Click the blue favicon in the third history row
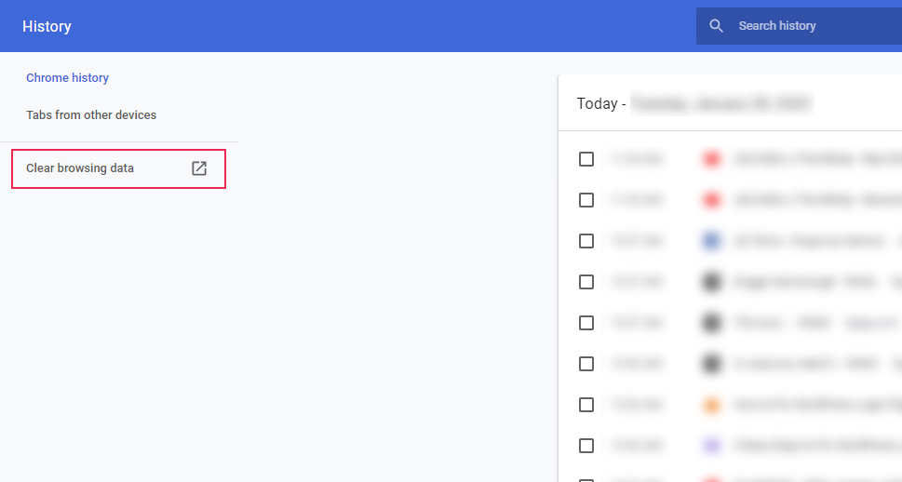 tap(712, 241)
